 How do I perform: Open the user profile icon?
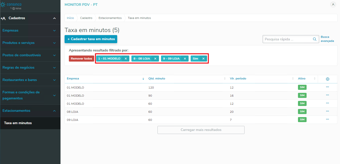(x=333, y=5)
